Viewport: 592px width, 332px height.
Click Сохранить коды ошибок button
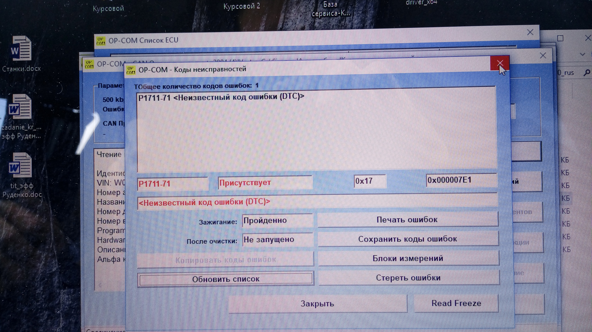tap(408, 239)
